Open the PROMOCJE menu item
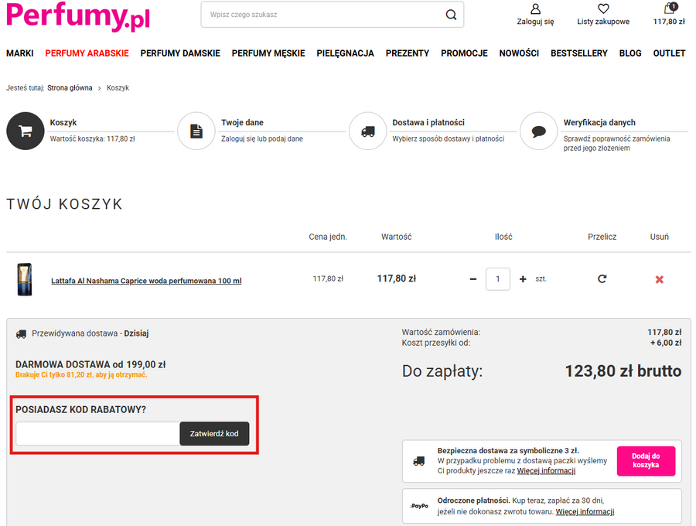This screenshot has width=696, height=526. point(464,53)
